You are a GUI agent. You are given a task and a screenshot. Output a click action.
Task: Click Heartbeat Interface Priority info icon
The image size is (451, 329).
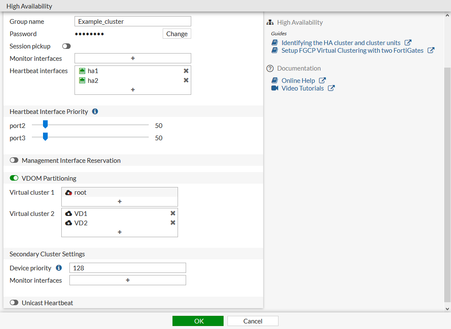click(x=95, y=111)
